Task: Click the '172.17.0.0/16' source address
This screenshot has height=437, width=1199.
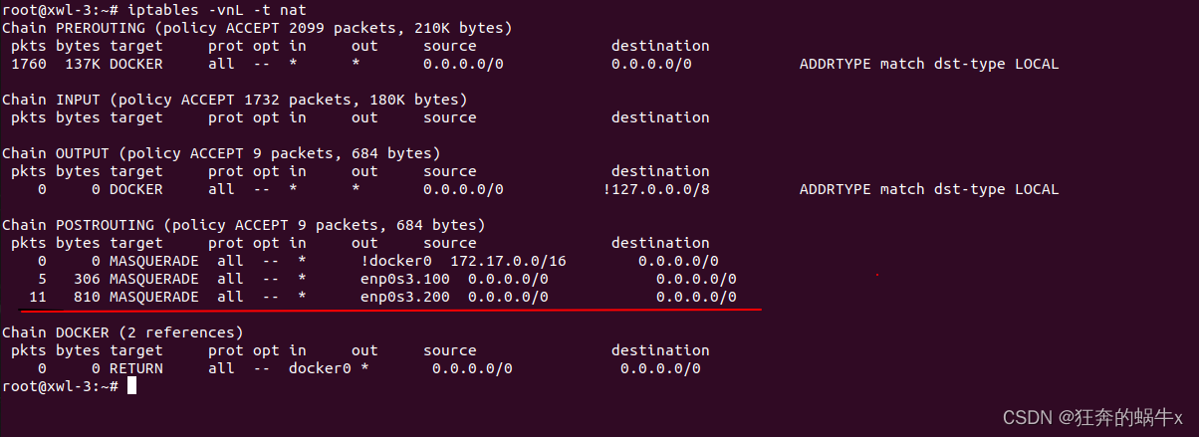Action: click(508, 261)
